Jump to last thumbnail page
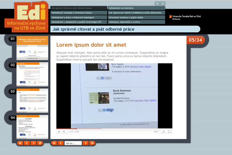The height and width of the screenshot is (155, 232). coord(39,143)
